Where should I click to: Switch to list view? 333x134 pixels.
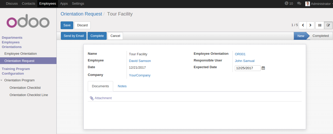[x=320, y=25]
